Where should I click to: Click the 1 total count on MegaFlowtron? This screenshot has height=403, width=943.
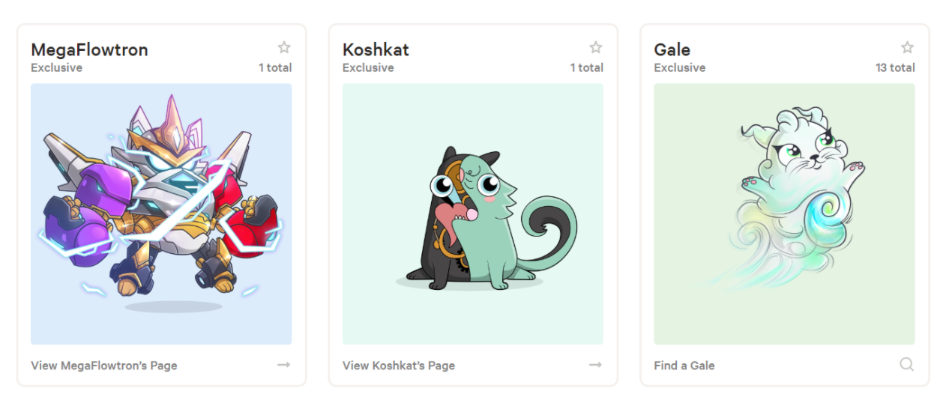[x=275, y=67]
